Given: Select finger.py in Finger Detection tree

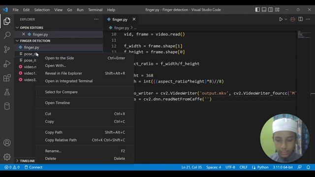Looking at the screenshot, I should 59,47.
